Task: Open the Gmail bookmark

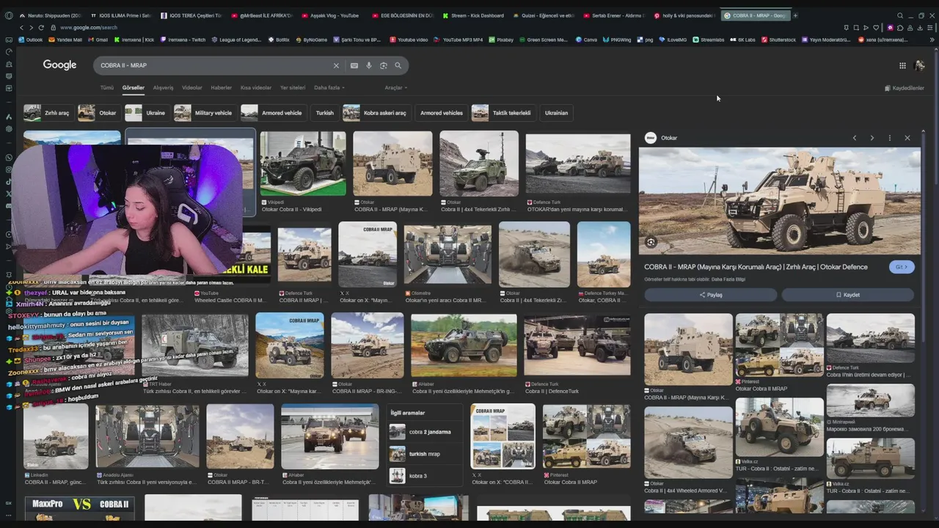Action: (98, 40)
